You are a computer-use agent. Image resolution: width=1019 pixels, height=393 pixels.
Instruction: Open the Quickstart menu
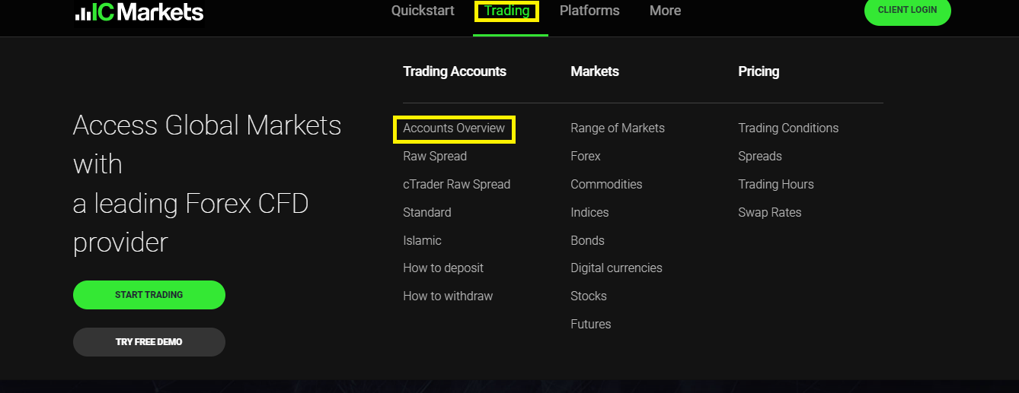click(x=423, y=11)
